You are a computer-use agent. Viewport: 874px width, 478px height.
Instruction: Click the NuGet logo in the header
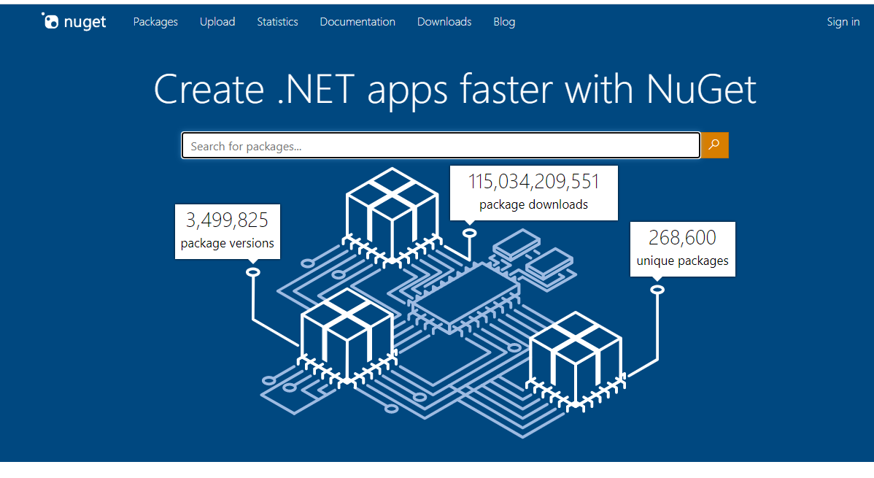click(x=74, y=22)
